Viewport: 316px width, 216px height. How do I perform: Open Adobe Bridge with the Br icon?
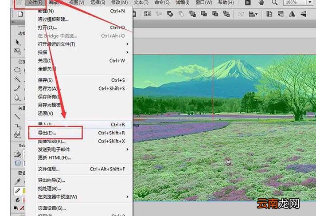(x=248, y=2)
